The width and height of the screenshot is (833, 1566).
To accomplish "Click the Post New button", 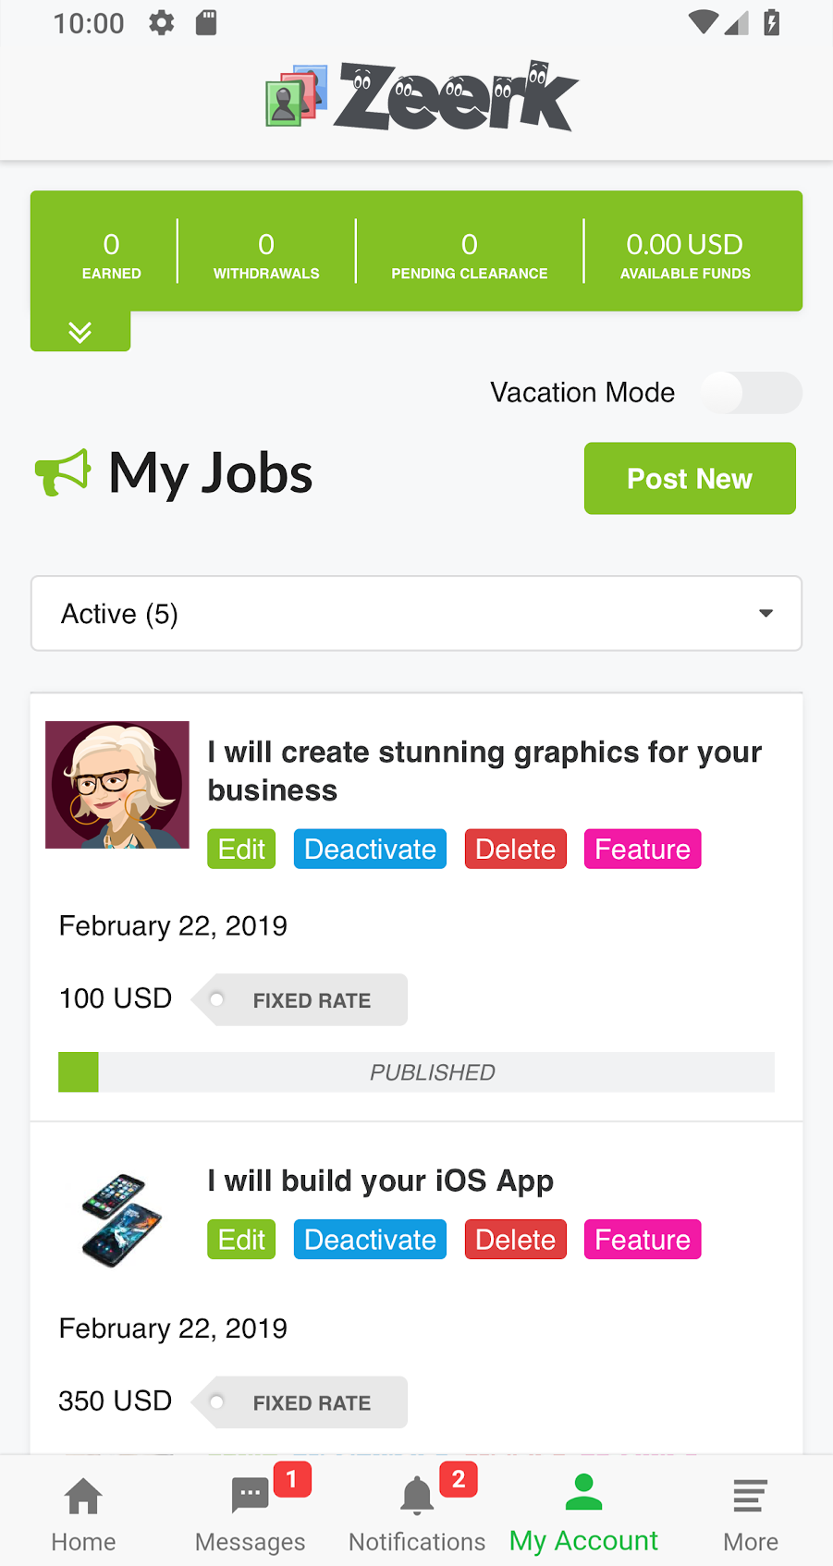I will [x=690, y=479].
